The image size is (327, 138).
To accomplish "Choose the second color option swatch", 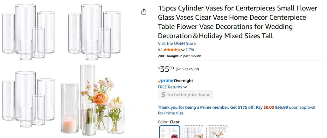I will 193,132.
